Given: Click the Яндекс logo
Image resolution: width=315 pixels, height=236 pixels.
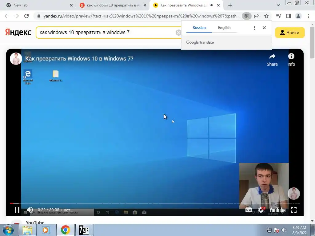Looking at the screenshot, I should pyautogui.click(x=18, y=32).
